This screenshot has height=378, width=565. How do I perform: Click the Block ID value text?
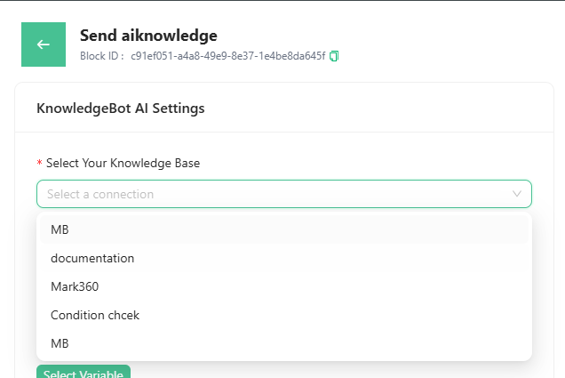pyautogui.click(x=228, y=56)
